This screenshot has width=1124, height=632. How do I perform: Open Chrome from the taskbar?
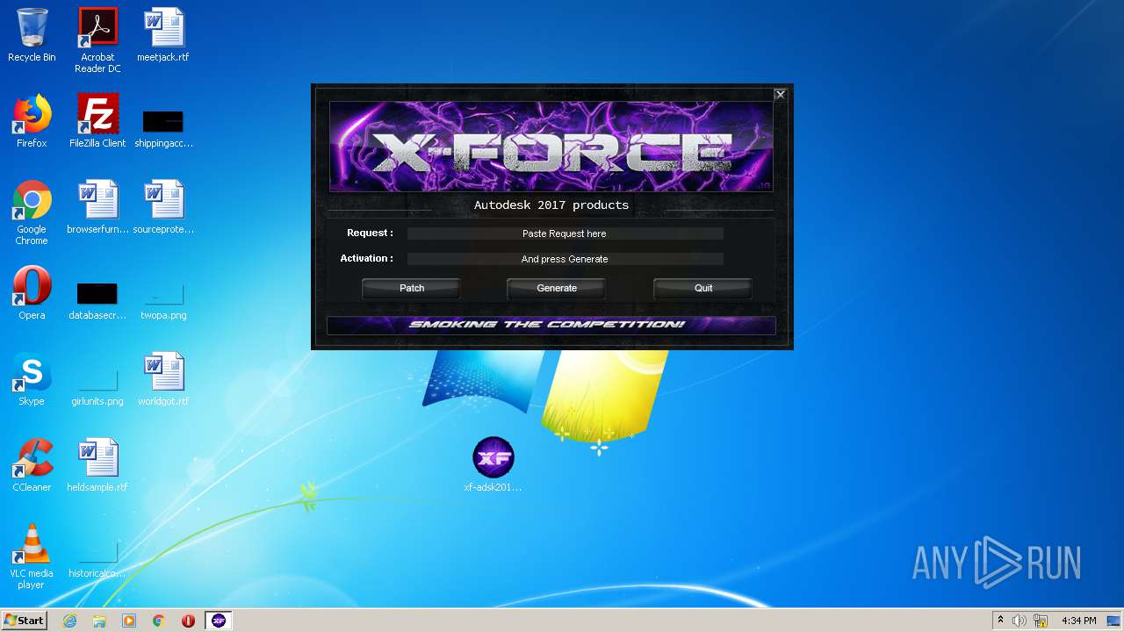point(158,621)
